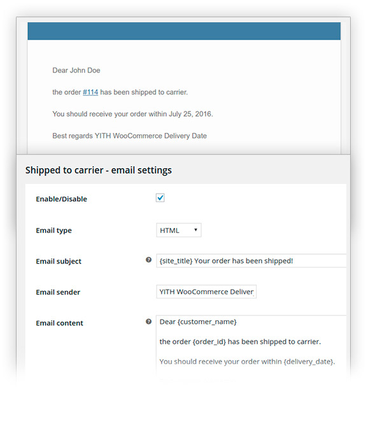Click the Best regards signature line

point(129,136)
